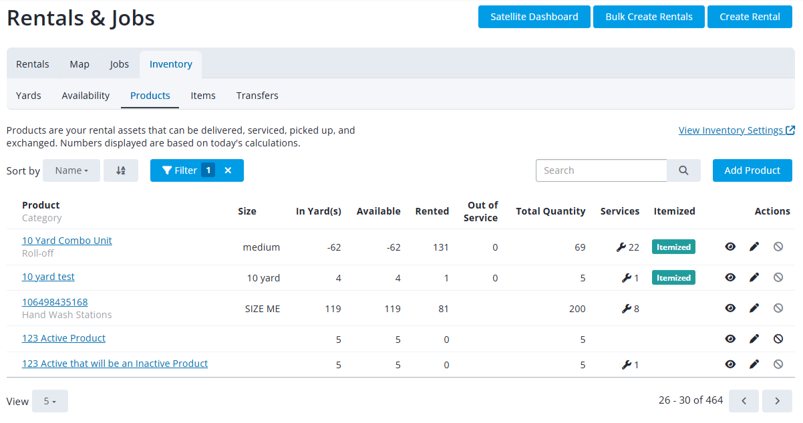Deactivate the 123 Active Product row
This screenshot has width=803, height=423.
[778, 339]
